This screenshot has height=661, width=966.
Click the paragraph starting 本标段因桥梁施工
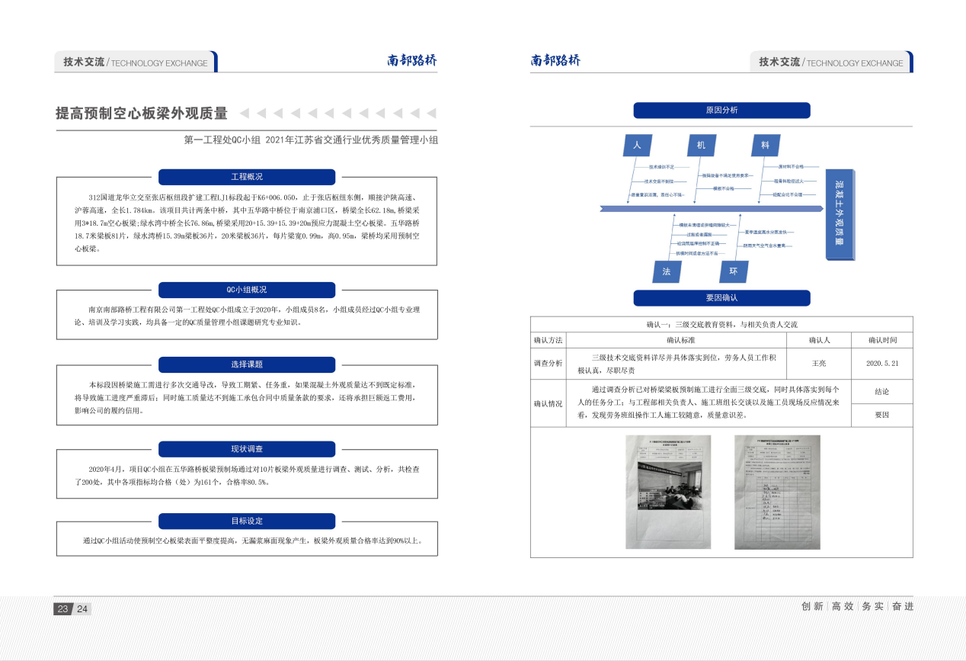point(247,397)
